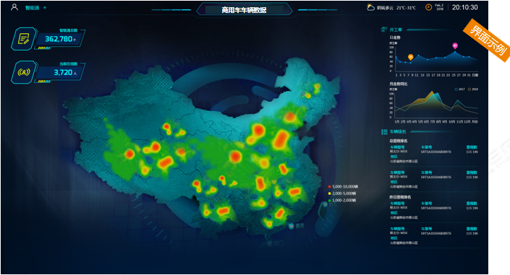This screenshot has width=510, height=275.
Task: Toggle the red 5,000-10,000 legend item
Action: (x=343, y=187)
